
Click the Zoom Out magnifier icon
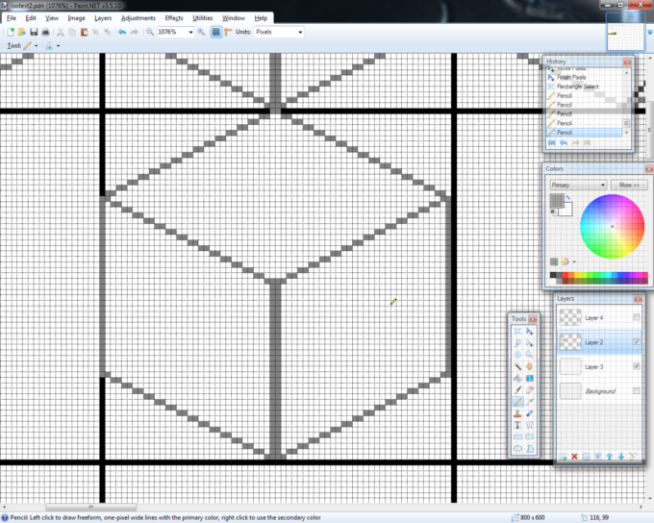[150, 32]
